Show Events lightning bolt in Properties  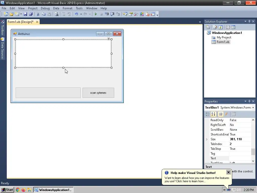pos(226,114)
